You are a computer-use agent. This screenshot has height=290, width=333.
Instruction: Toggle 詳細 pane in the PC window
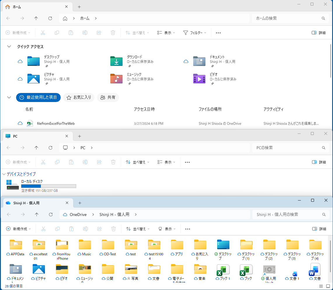[x=319, y=162]
